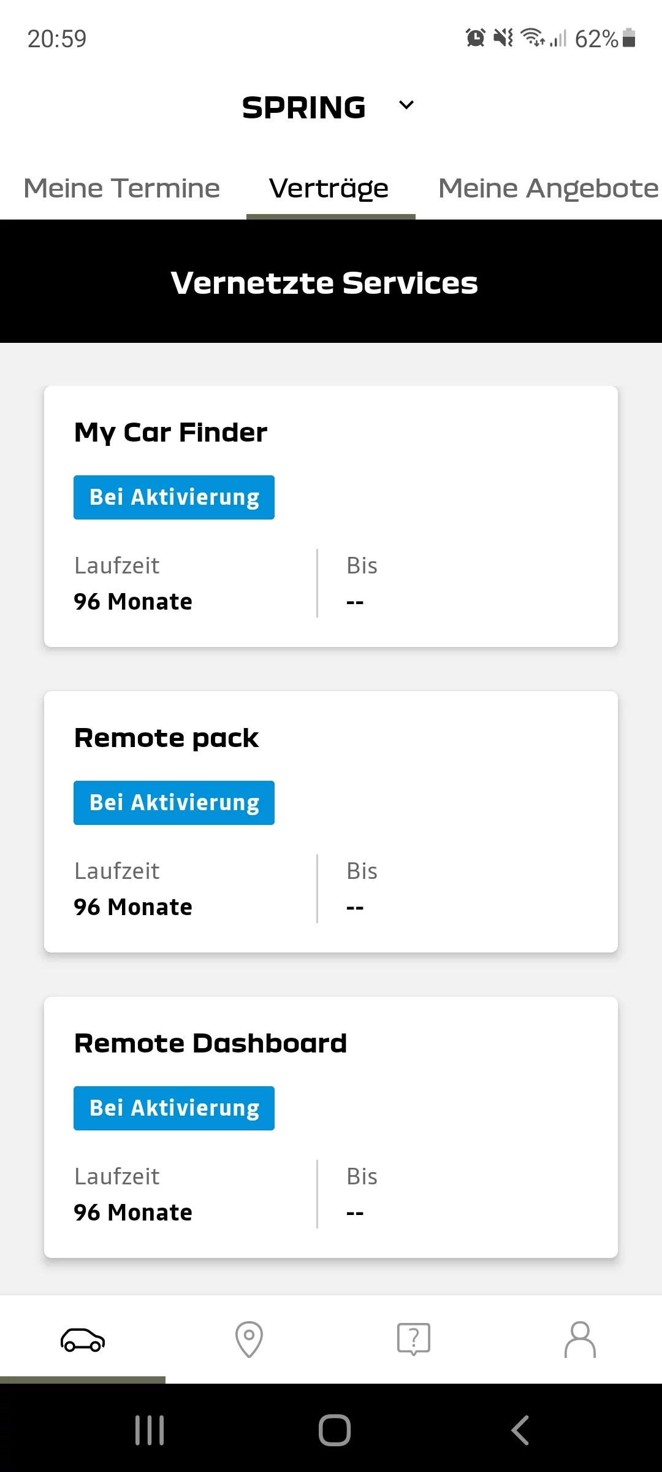This screenshot has height=1472, width=662.
Task: Open the location pin tab
Action: click(x=249, y=1340)
